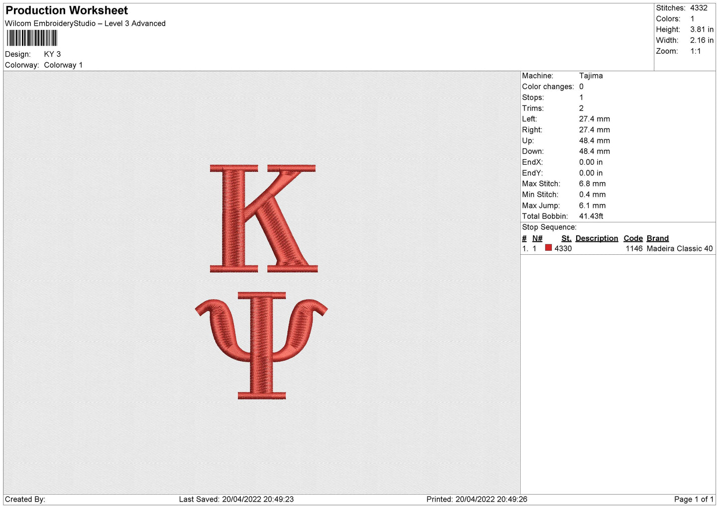Viewport: 719px width, 508px height.
Task: Click the thread stitch count '4330'
Action: click(x=563, y=248)
